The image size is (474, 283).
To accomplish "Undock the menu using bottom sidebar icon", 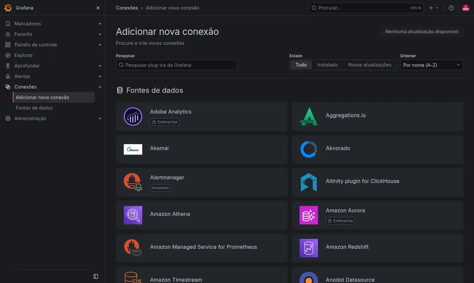I will (x=96, y=276).
